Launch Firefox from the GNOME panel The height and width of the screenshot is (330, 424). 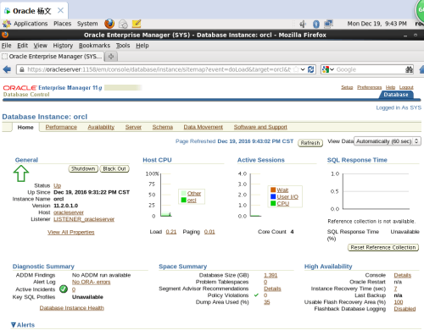(x=109, y=24)
